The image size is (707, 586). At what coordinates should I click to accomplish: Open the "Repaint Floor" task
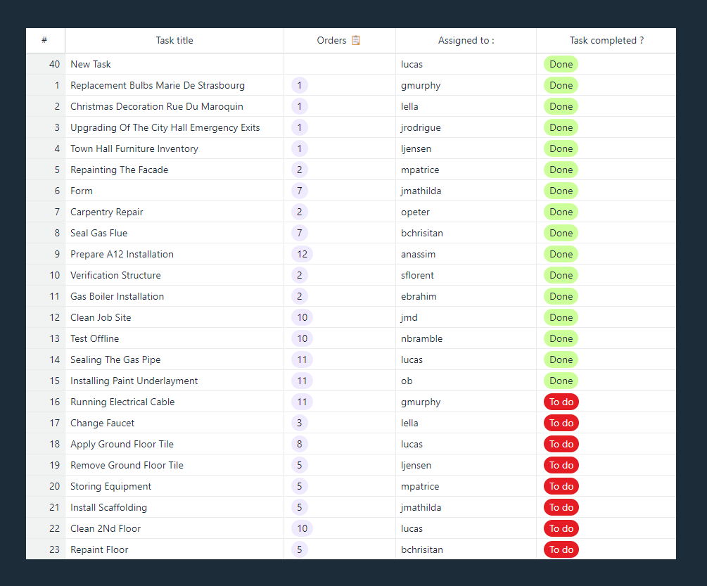(x=98, y=549)
